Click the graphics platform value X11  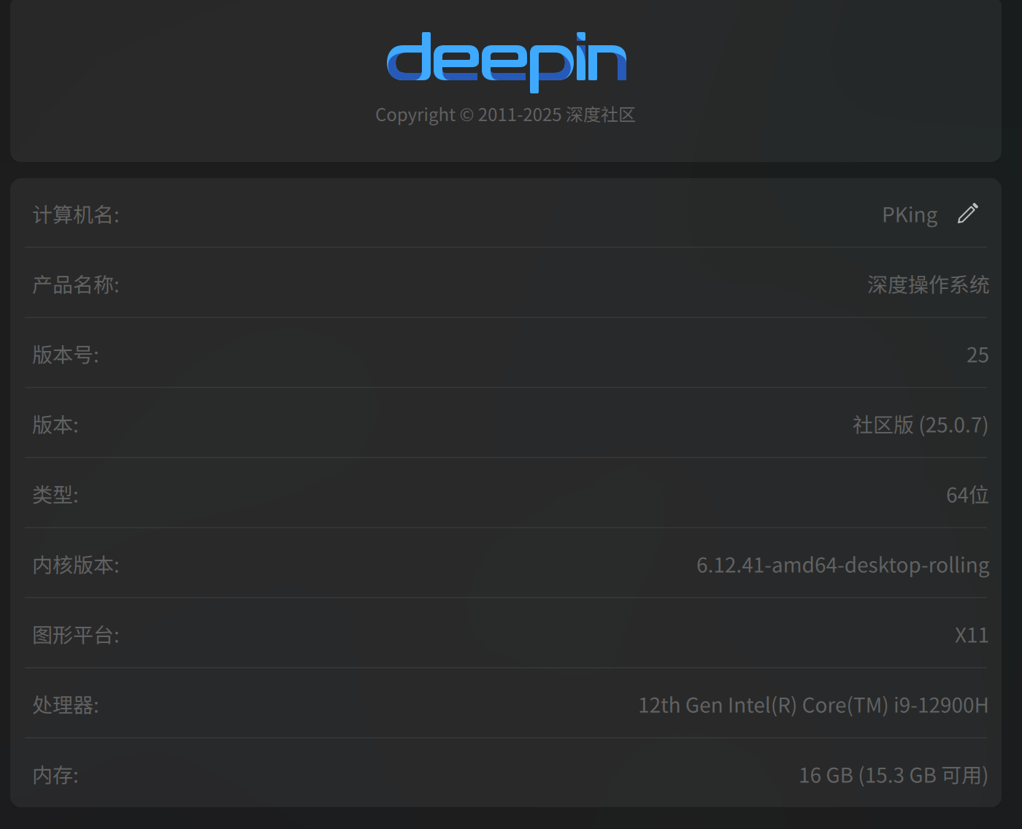tap(972, 635)
